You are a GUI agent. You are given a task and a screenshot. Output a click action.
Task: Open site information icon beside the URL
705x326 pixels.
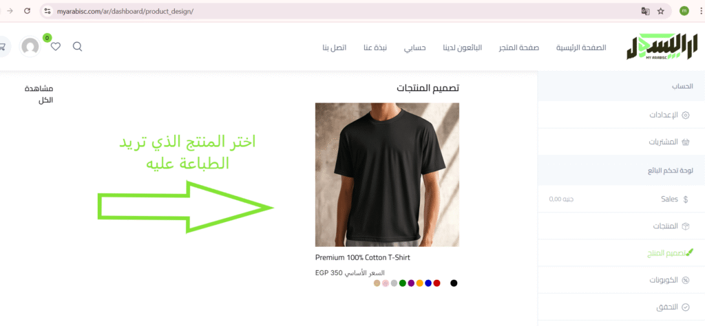tap(48, 11)
